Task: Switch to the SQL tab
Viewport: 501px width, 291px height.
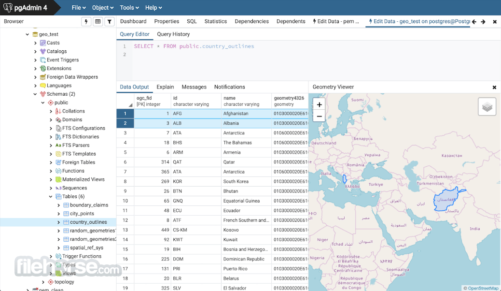Action: pos(192,21)
